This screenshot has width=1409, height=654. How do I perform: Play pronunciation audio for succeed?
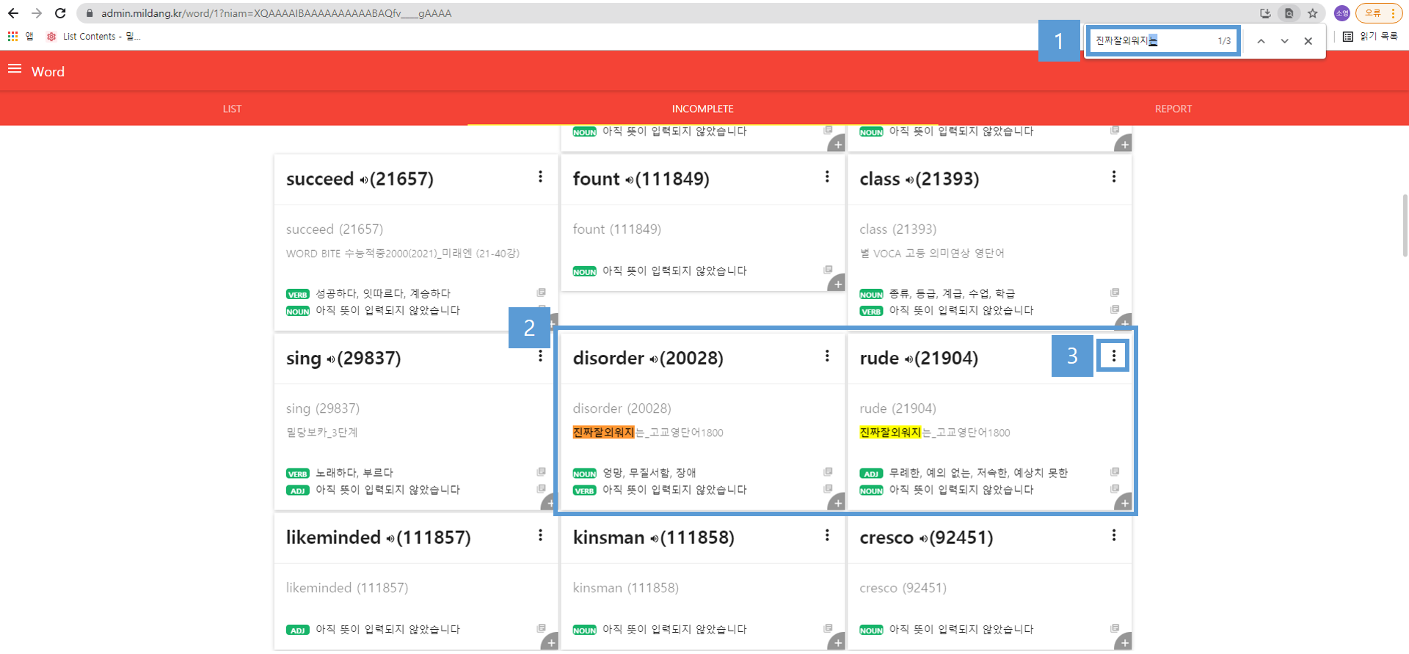tap(363, 180)
